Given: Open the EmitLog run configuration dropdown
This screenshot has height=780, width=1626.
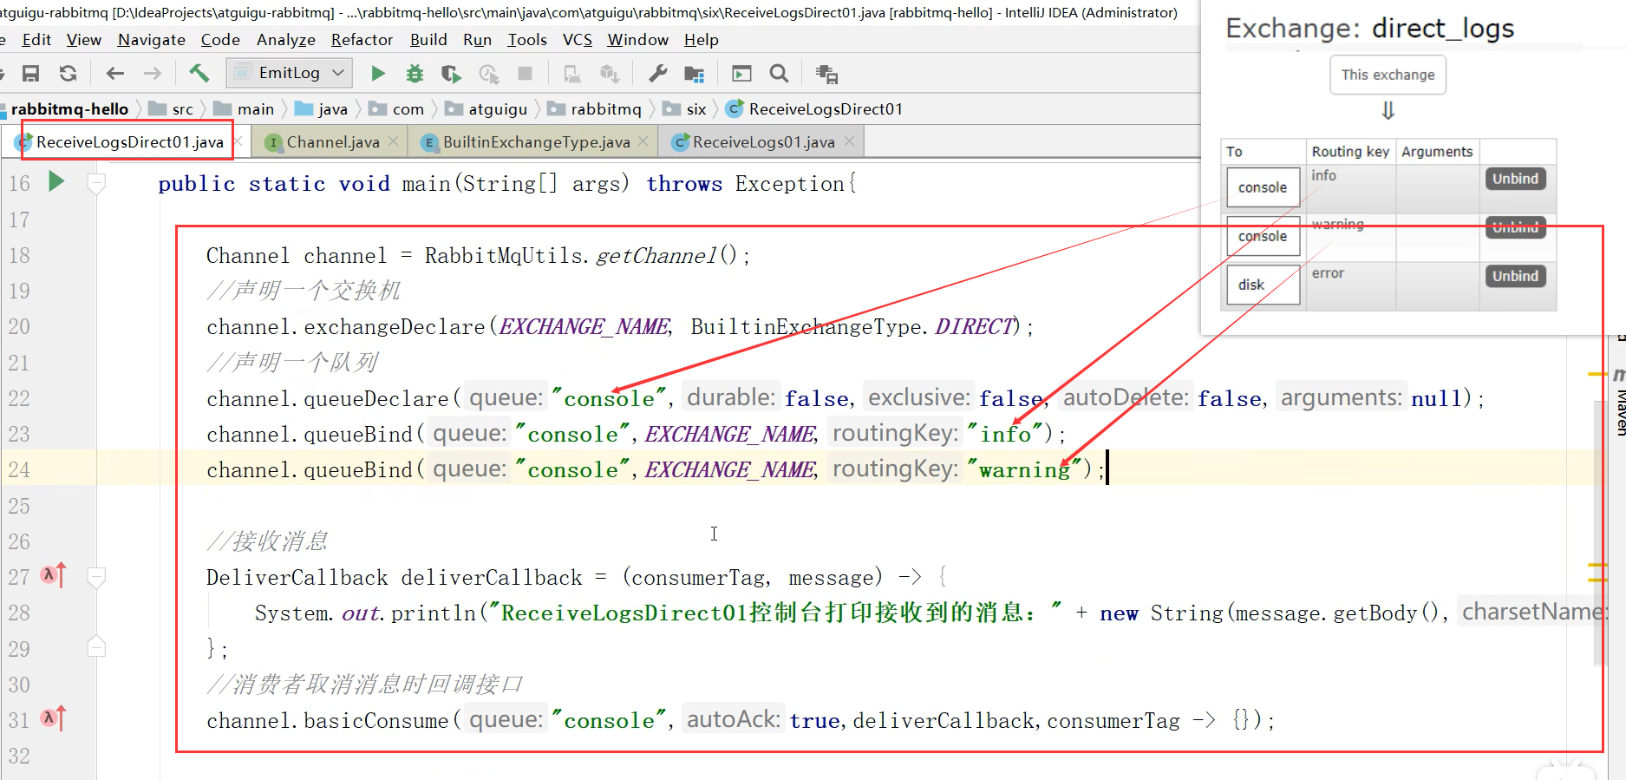Looking at the screenshot, I should coord(289,73).
